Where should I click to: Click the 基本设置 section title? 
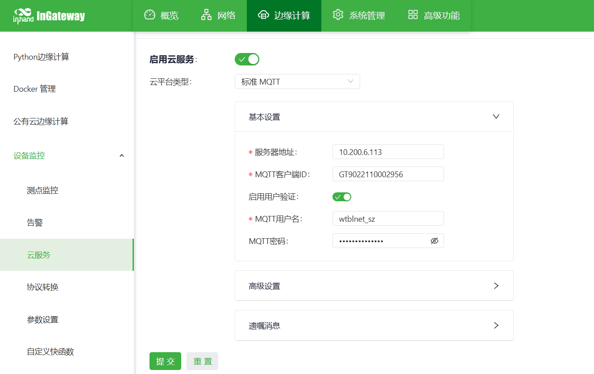[x=264, y=117]
